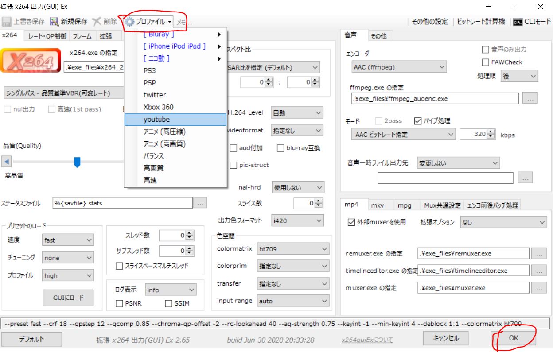The image size is (553, 352).
Task: Open the エンコ前後バッチ処理 tab
Action: [492, 205]
